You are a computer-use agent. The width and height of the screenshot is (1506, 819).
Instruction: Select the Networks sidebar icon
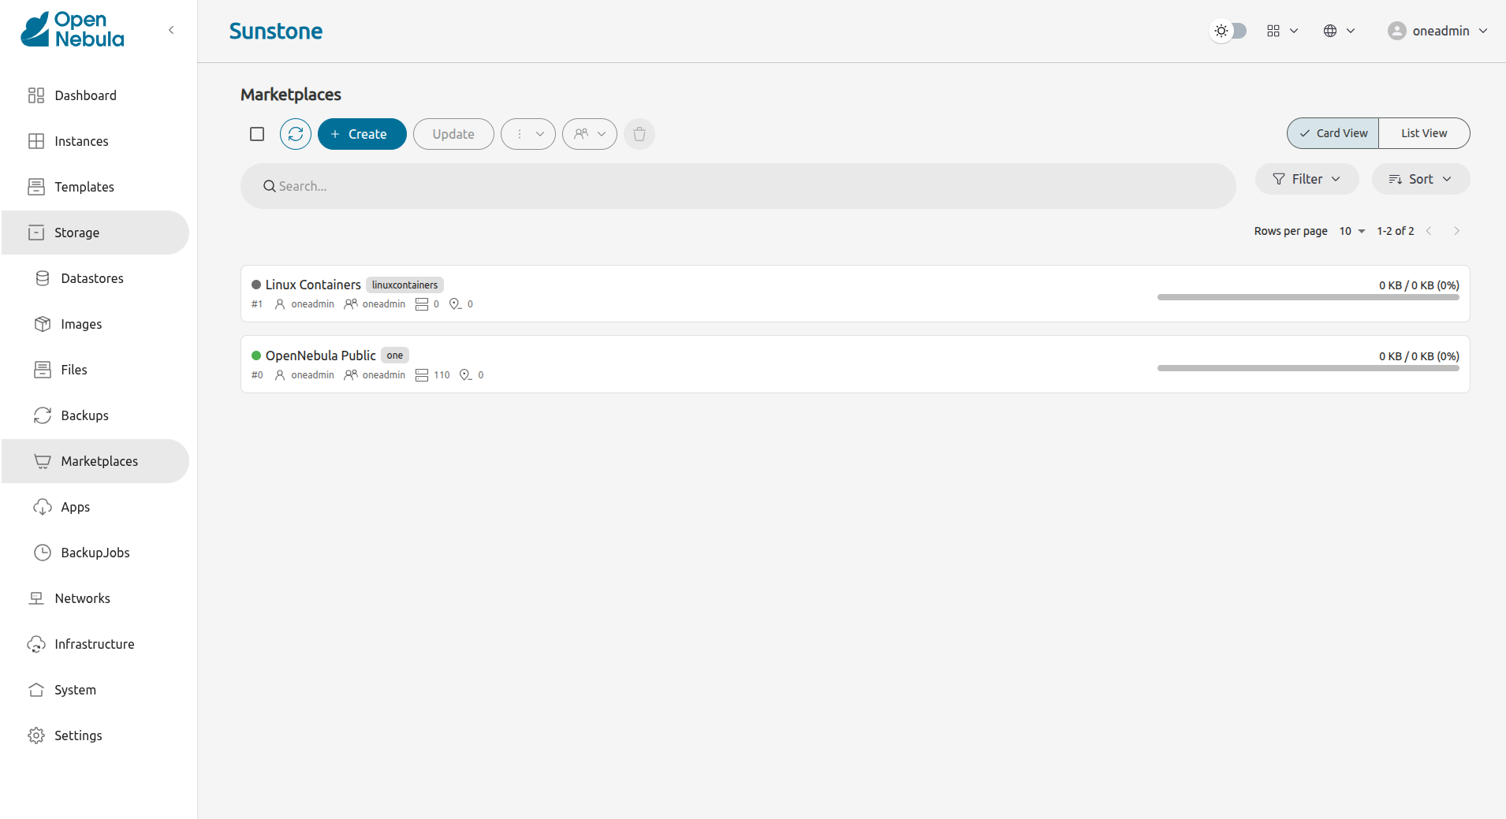37,597
